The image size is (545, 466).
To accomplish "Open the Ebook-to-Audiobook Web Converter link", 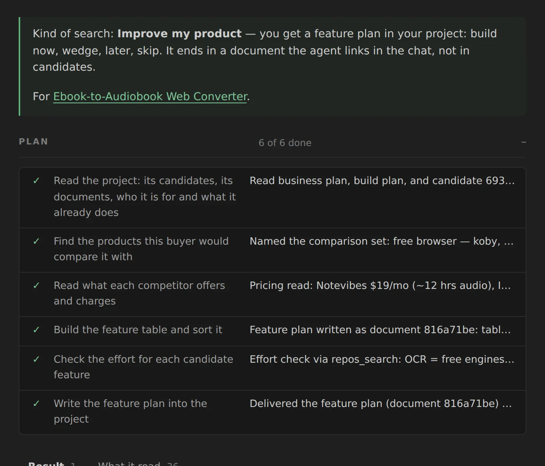I will pyautogui.click(x=150, y=96).
